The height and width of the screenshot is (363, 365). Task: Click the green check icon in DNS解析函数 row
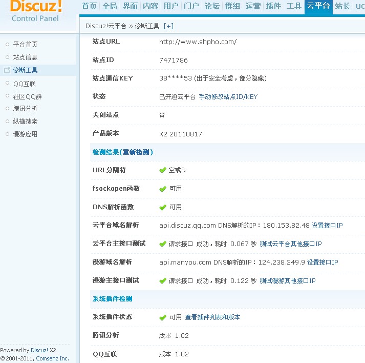[163, 207]
